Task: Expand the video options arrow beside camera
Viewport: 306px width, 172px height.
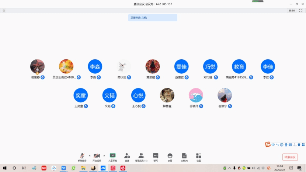Action: [104, 155]
